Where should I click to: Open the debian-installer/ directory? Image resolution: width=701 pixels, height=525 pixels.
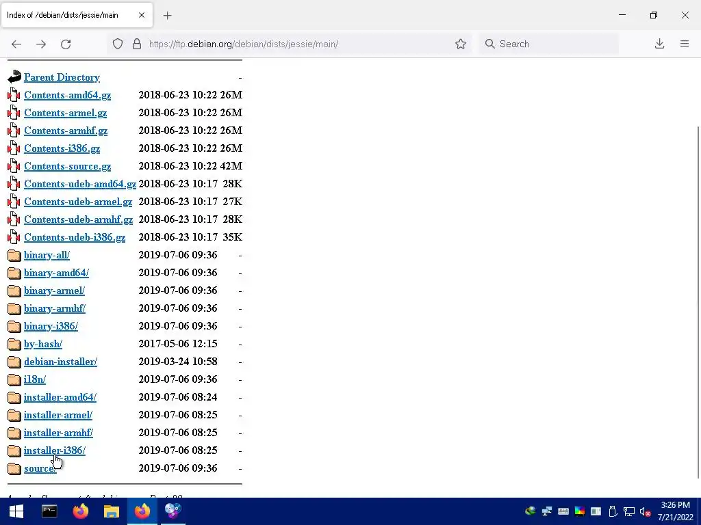tap(61, 362)
